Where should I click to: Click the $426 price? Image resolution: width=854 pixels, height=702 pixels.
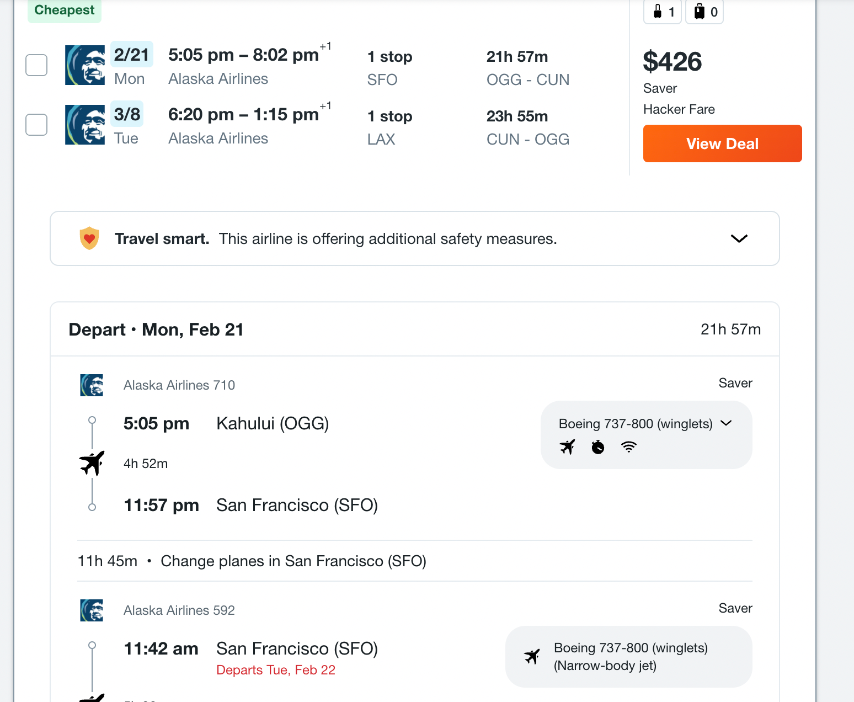[672, 61]
